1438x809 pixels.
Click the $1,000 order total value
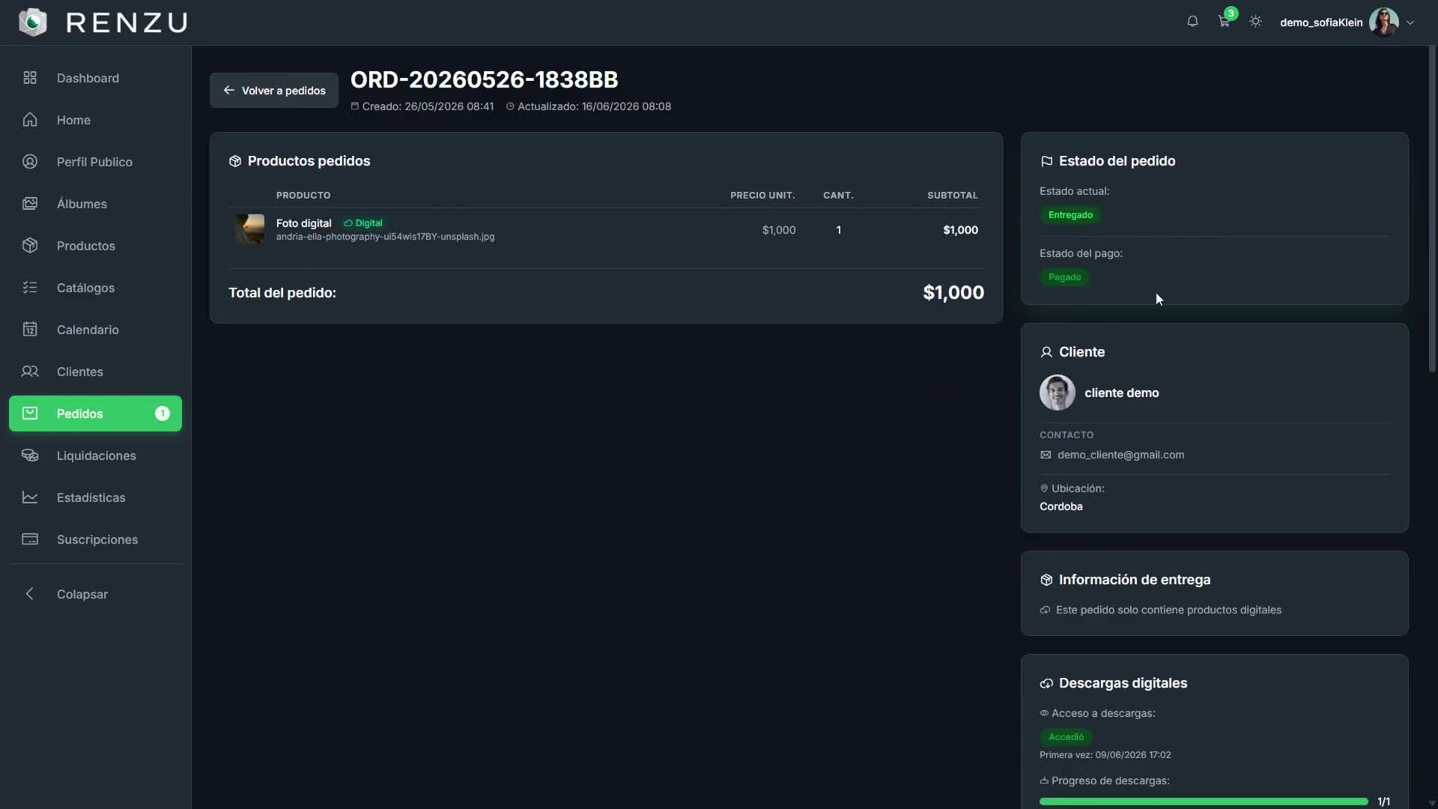(953, 292)
